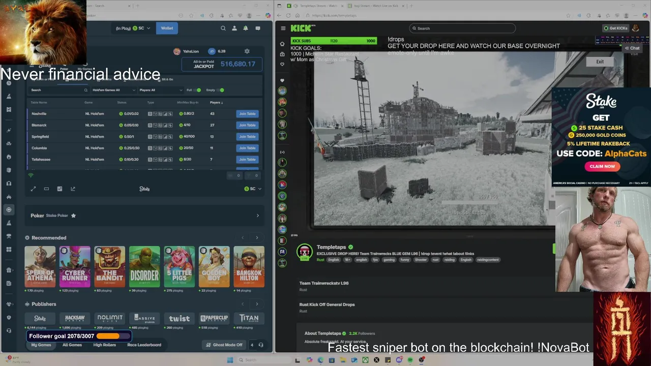Show next Recommended games

click(x=257, y=238)
